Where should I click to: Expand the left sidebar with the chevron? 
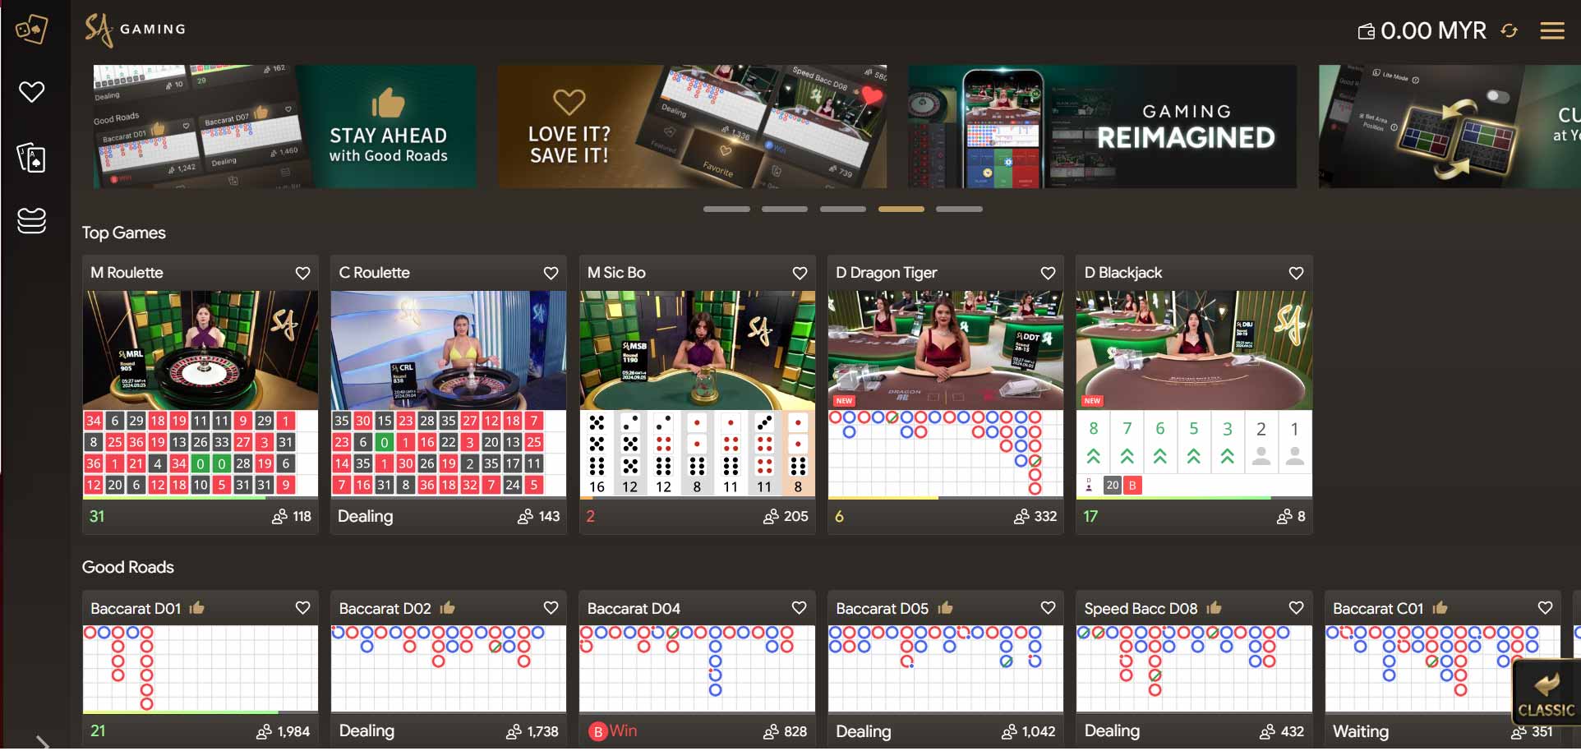coord(43,742)
